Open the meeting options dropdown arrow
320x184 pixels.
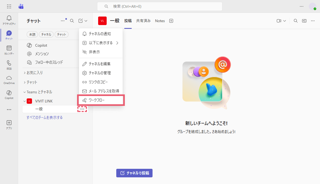point(285,21)
